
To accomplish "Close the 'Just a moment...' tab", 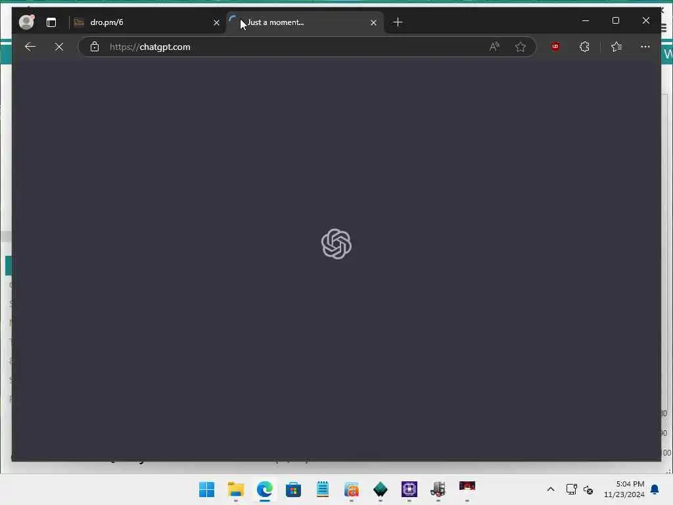I will (373, 22).
